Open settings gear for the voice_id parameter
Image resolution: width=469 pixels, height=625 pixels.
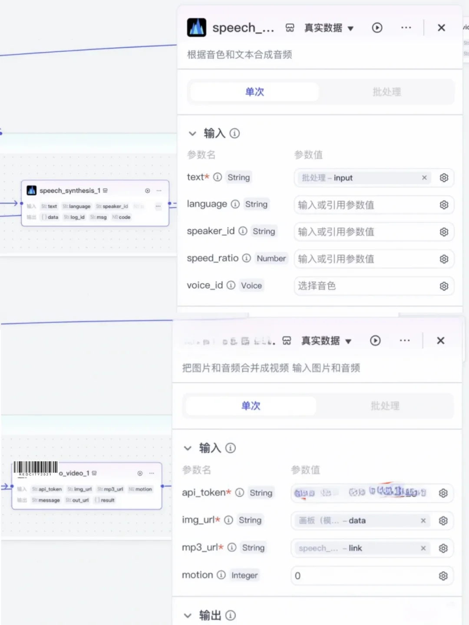[444, 286]
